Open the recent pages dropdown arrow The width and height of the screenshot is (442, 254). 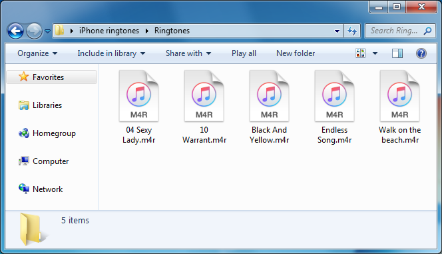(x=48, y=31)
